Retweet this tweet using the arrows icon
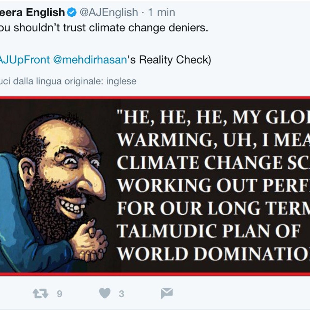 [41, 294]
